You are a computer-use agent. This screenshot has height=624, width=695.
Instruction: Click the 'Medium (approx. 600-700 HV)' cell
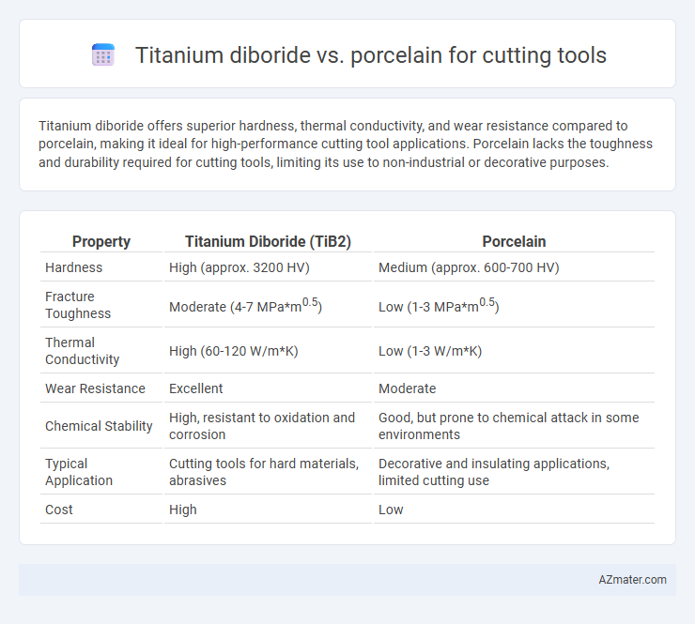[469, 267]
